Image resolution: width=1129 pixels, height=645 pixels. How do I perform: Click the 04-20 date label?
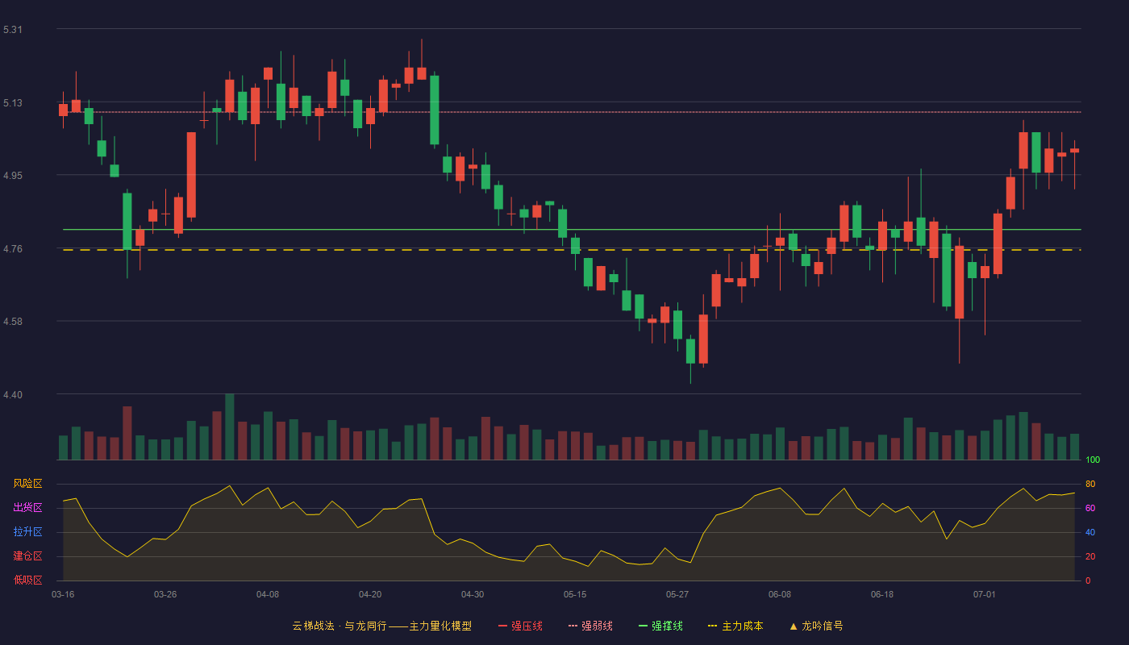[x=370, y=594]
